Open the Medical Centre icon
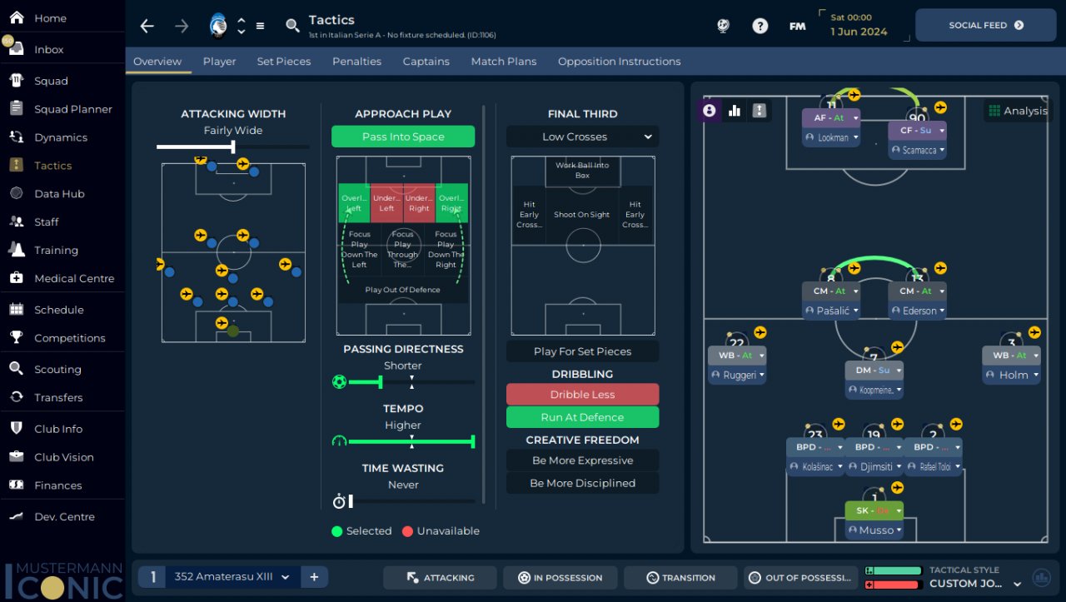 (17, 278)
